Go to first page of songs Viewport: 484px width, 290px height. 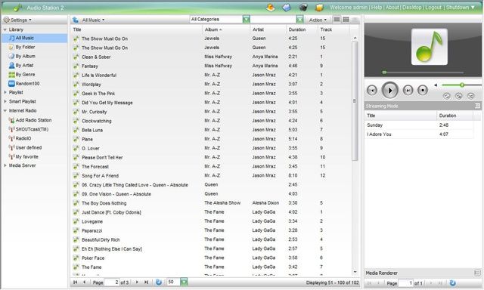point(75,282)
